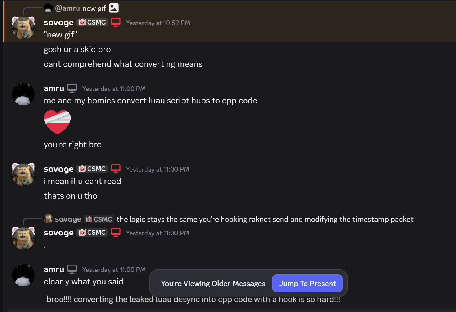
Task: Click savage's avatar beside "i mean if u cant read"
Action: 23,174
